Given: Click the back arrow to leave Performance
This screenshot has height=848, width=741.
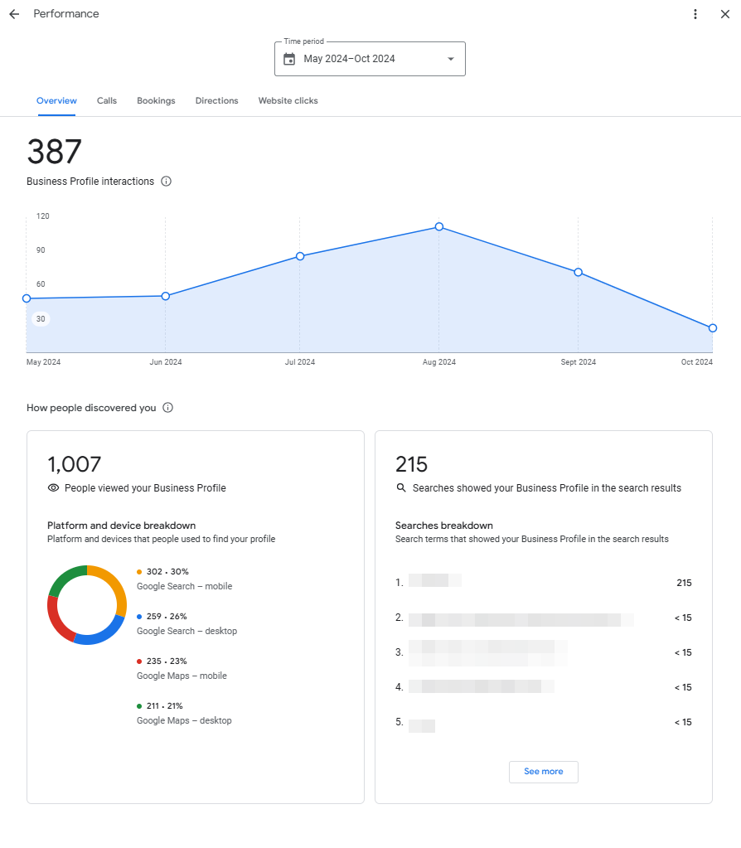Looking at the screenshot, I should 13,13.
